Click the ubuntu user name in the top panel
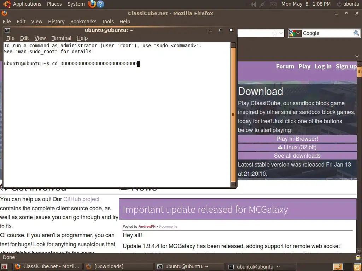362x271 pixels. click(351, 4)
